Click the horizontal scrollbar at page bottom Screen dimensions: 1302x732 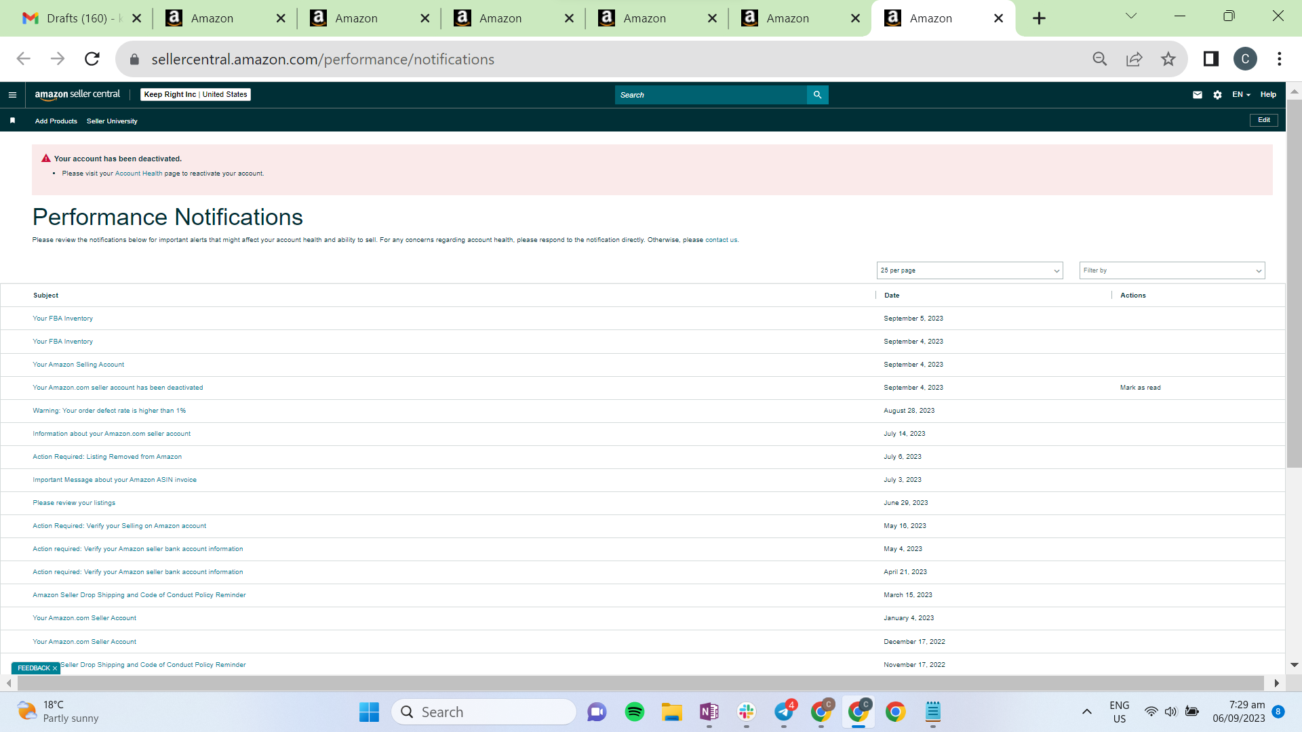[x=640, y=683]
